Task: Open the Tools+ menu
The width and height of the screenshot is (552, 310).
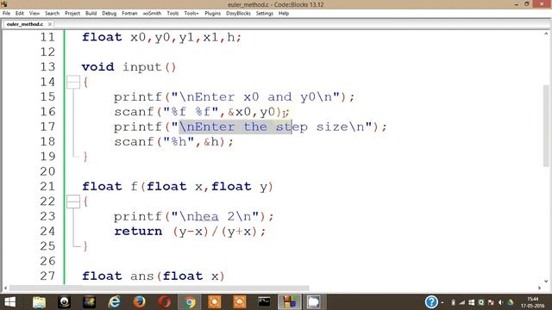Action: [191, 14]
